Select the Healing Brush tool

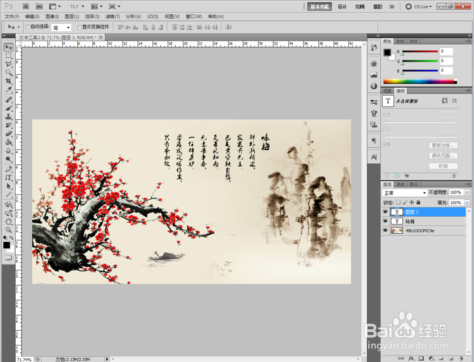point(9,99)
